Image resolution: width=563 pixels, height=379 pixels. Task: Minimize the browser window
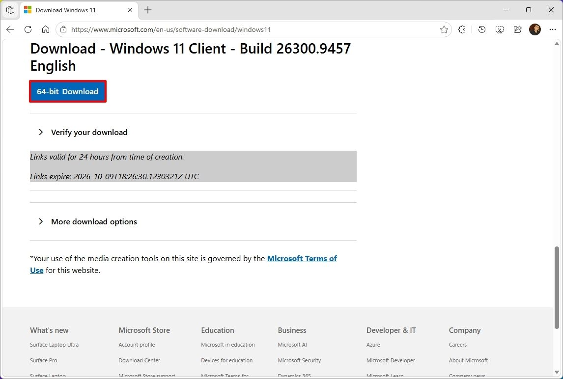click(506, 10)
